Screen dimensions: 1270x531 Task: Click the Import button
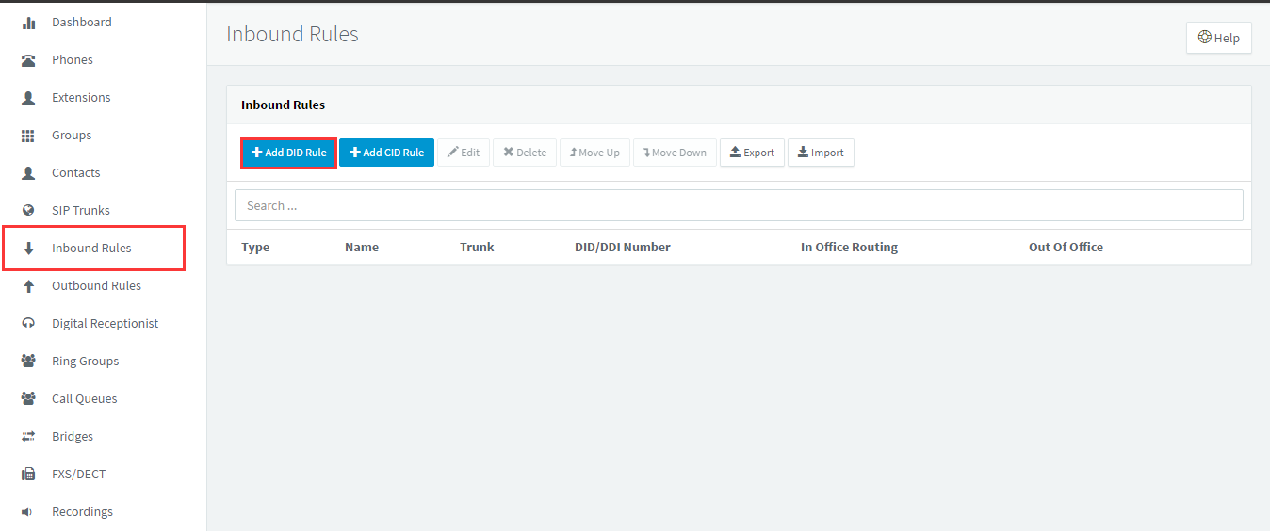[821, 153]
